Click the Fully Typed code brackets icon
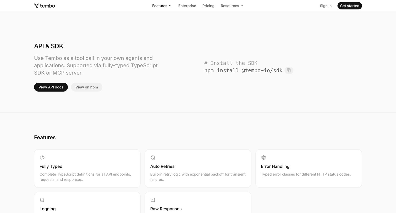 coord(42,158)
